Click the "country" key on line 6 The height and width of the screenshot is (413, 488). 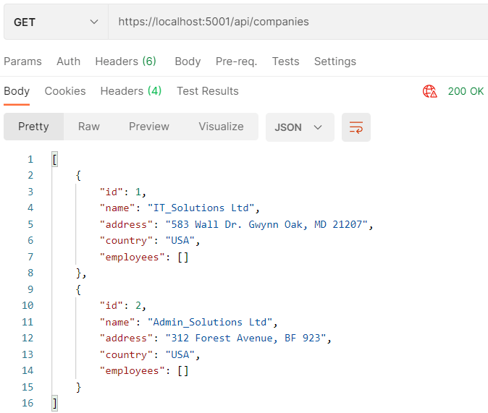point(126,241)
